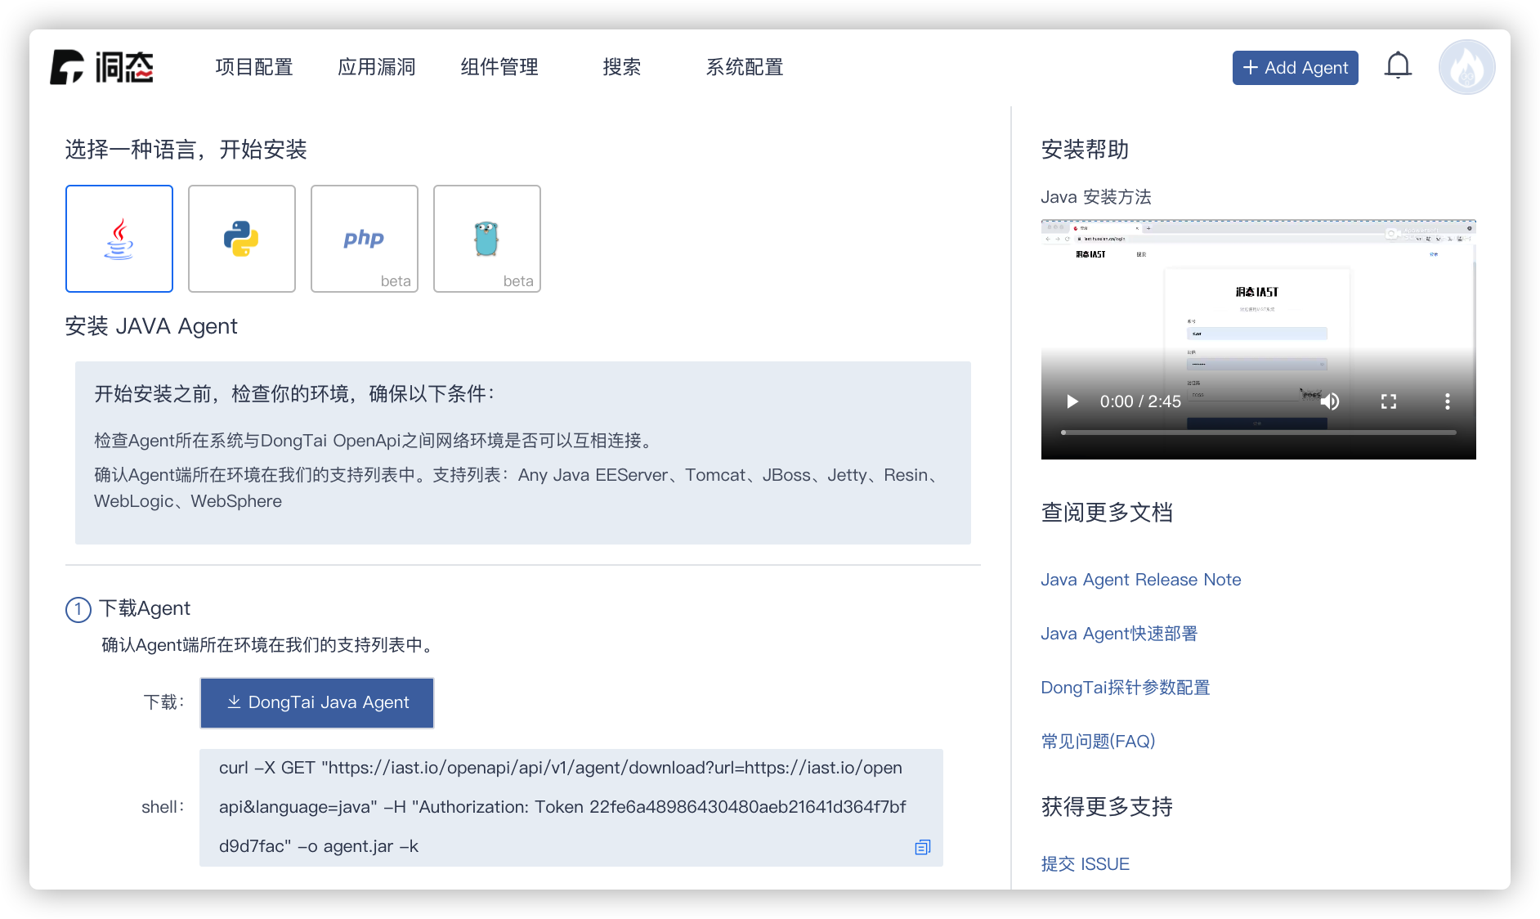The height and width of the screenshot is (919, 1540).
Task: Copy the curl shell command
Action: pyautogui.click(x=922, y=848)
